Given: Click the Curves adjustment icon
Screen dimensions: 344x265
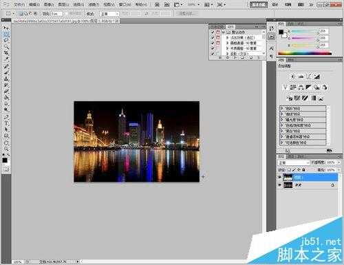Looking at the screenshot, I should 309,76.
